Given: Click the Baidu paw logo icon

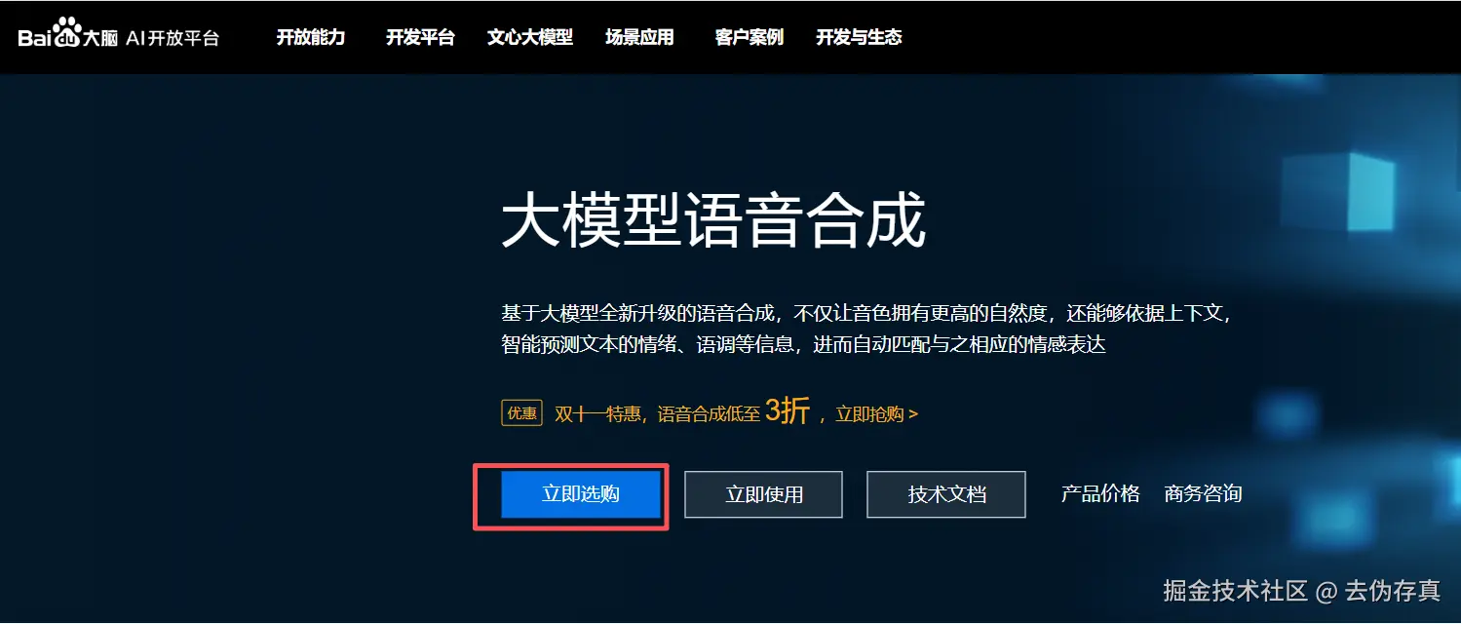Looking at the screenshot, I should 68,31.
